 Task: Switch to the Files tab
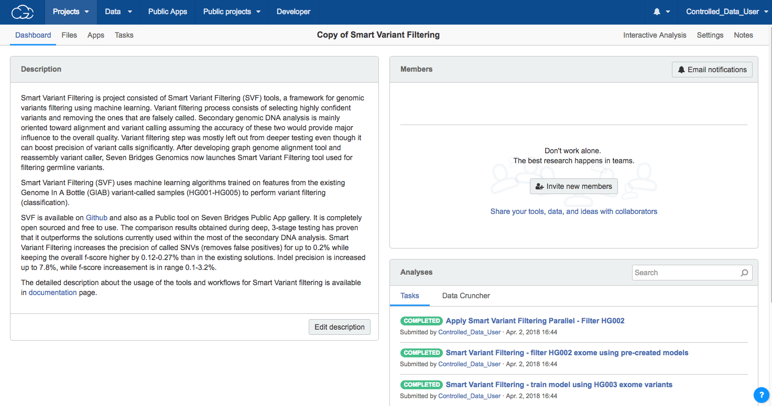point(69,35)
